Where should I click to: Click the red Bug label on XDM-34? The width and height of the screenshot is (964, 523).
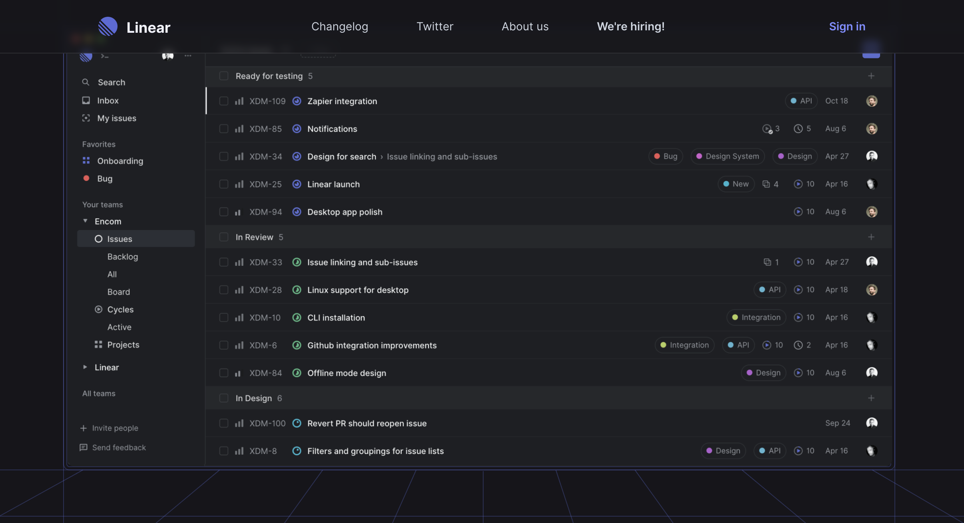pyautogui.click(x=665, y=157)
